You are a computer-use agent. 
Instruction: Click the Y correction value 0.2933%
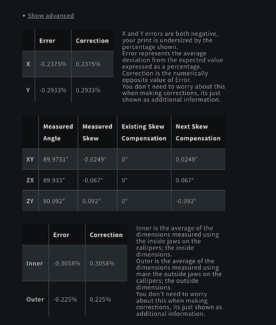click(x=88, y=90)
